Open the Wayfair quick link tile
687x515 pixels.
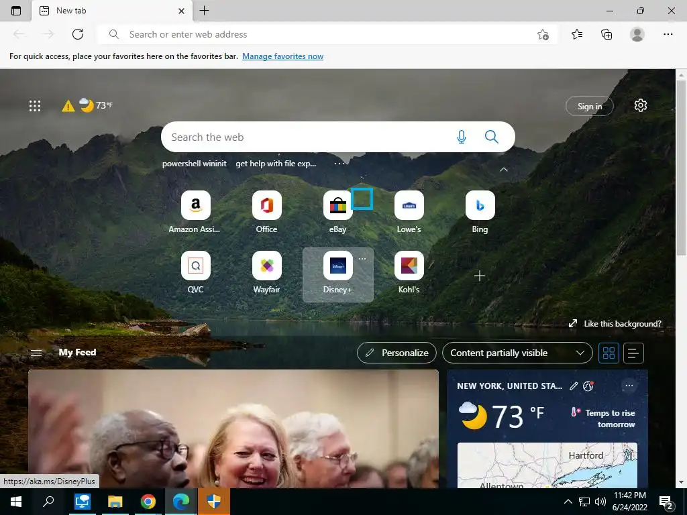click(267, 273)
